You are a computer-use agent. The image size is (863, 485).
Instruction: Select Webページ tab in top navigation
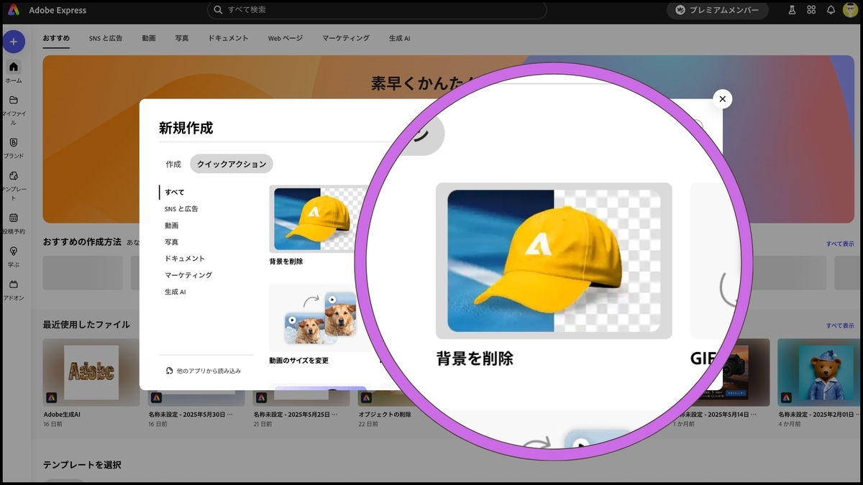tap(286, 38)
